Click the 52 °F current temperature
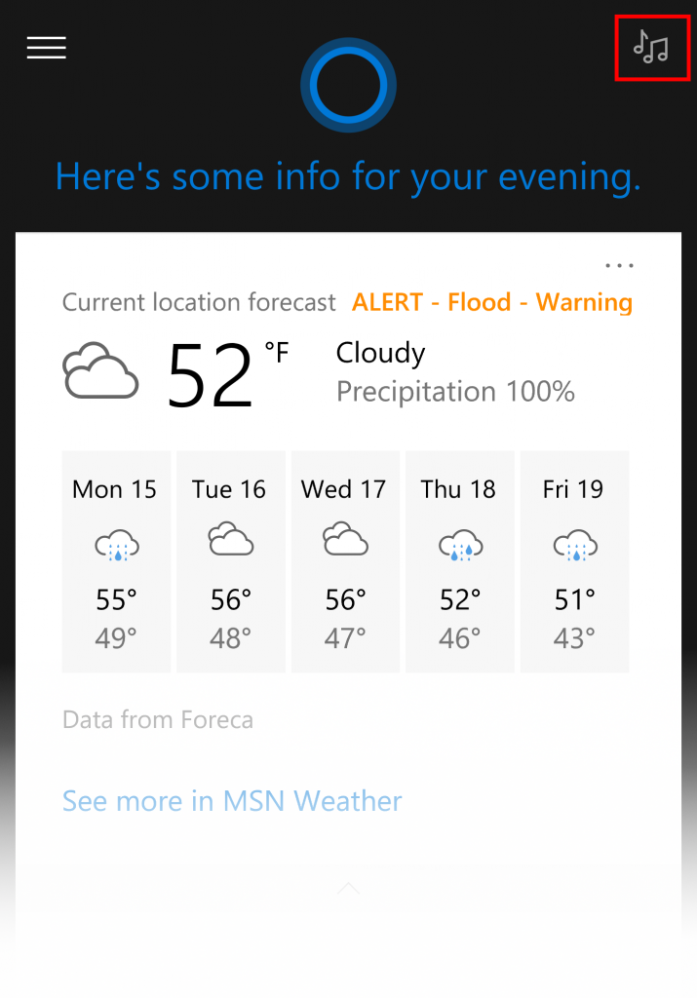The image size is (697, 998). point(226,372)
